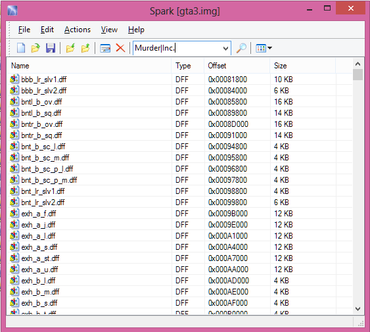The height and width of the screenshot is (332, 370).
Task: Click the file icon of exh_b_l.dff
Action: 14,280
